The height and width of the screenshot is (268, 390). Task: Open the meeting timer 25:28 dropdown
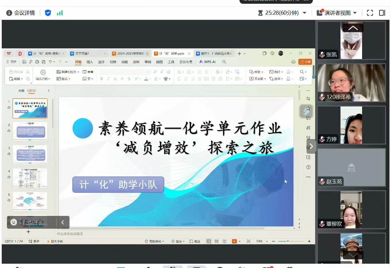(x=305, y=13)
